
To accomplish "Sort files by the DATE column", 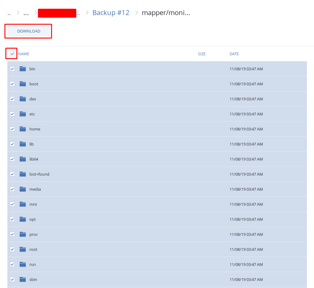I will pyautogui.click(x=234, y=54).
